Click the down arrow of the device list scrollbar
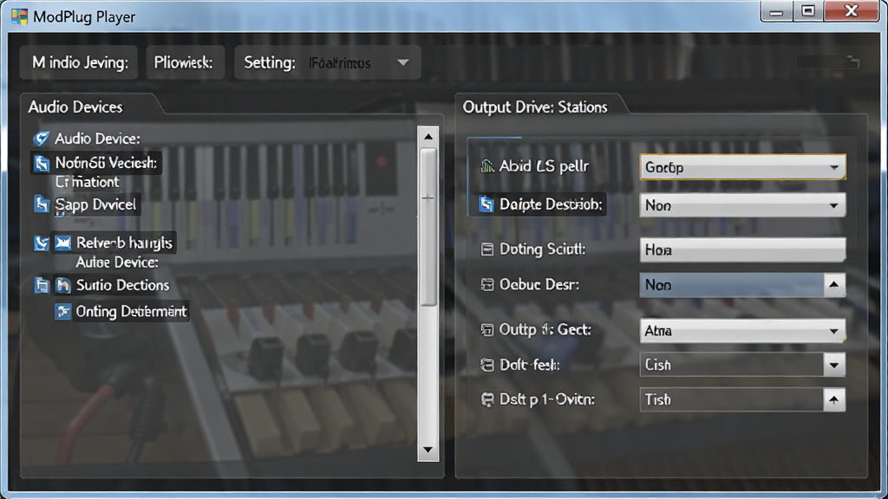The image size is (888, 499). [x=428, y=450]
